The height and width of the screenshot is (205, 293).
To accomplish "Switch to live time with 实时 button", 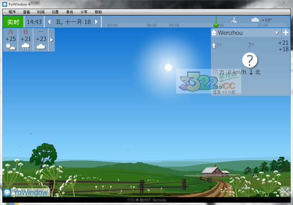I will pyautogui.click(x=13, y=22).
